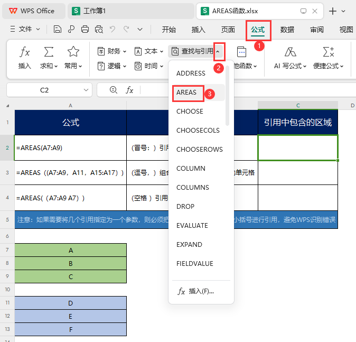Click the 查找与引用 lookup icon
Image resolution: width=356 pixels, height=342 pixels.
point(175,51)
